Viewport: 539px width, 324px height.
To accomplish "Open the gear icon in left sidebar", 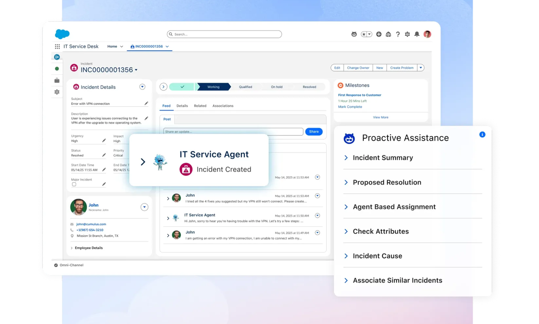I will coord(57,92).
